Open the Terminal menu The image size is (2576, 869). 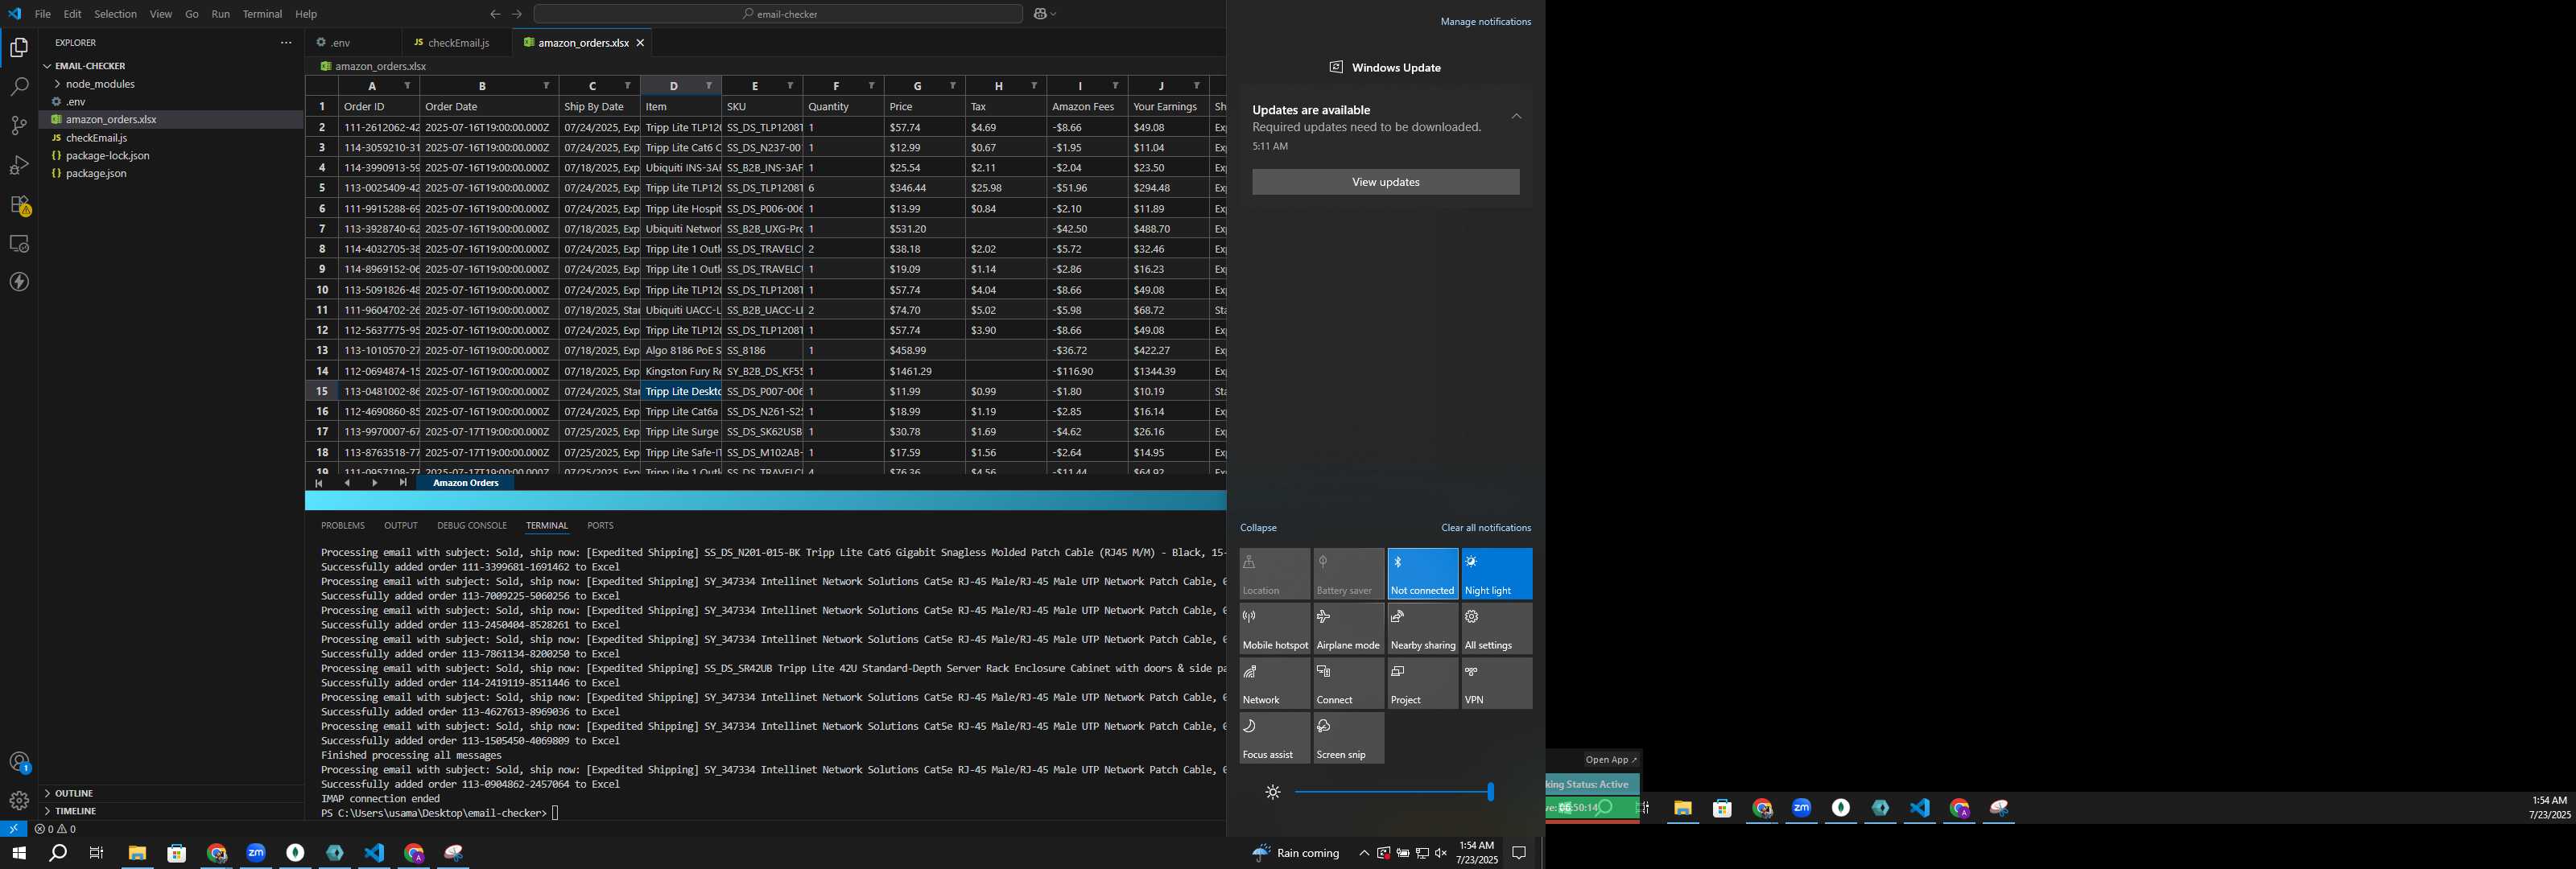pos(262,14)
